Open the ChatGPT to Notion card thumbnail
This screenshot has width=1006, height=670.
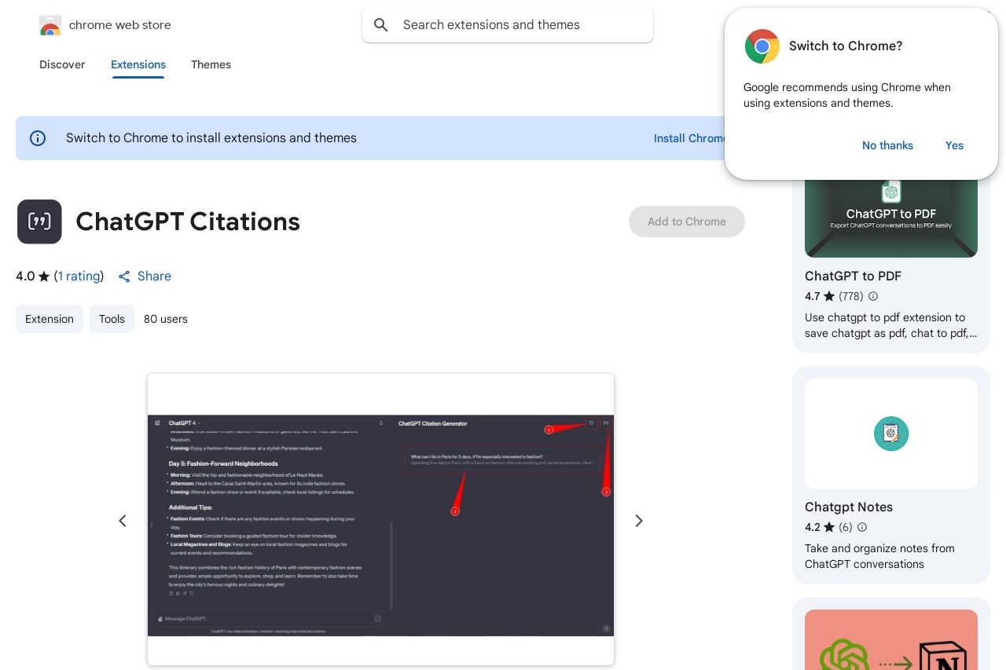point(891,639)
